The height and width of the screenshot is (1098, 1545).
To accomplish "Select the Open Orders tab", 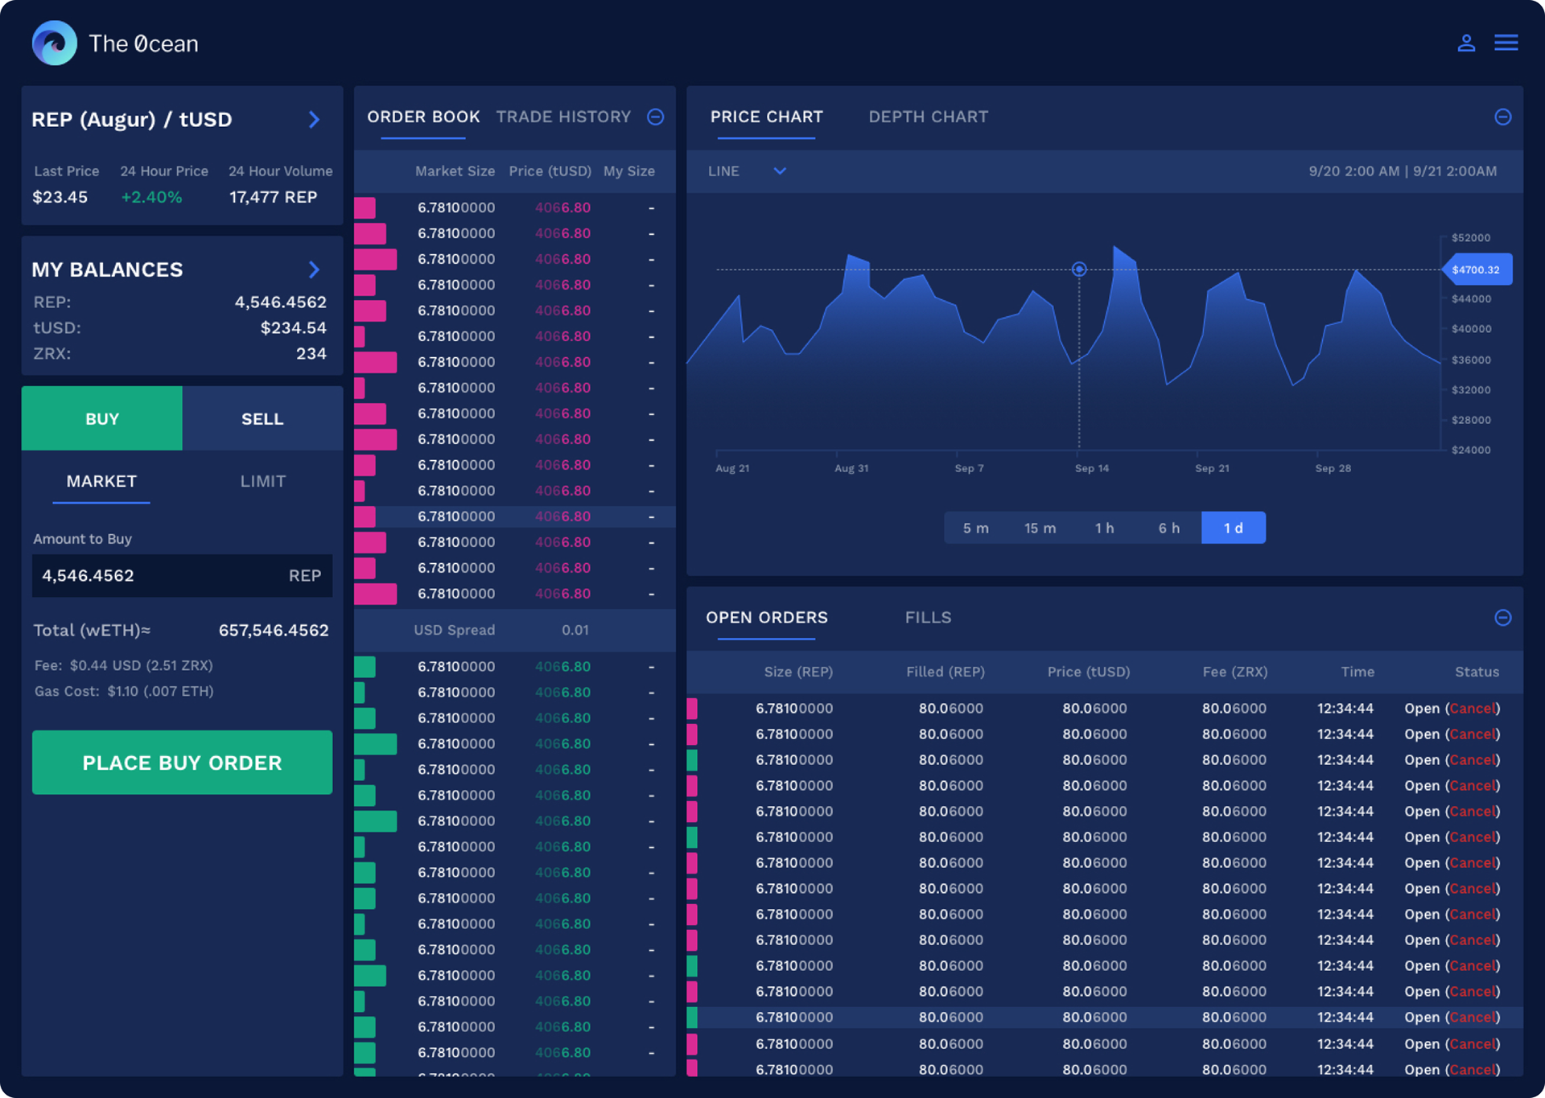I will [766, 617].
